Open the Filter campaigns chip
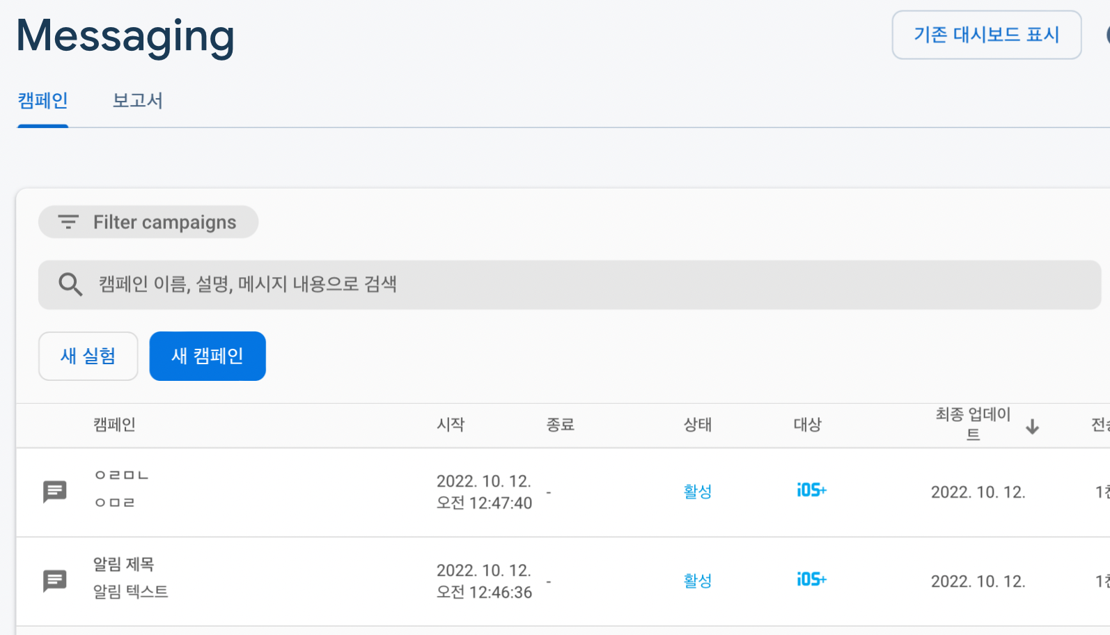 click(148, 222)
